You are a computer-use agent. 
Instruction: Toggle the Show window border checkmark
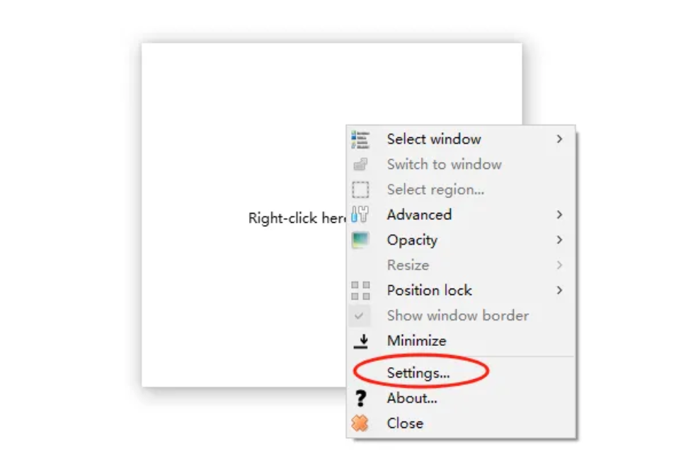359,316
